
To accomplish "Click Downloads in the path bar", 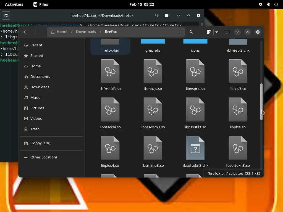I will point(86,32).
